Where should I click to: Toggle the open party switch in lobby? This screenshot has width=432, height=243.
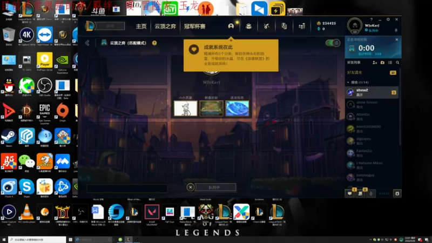(x=333, y=43)
